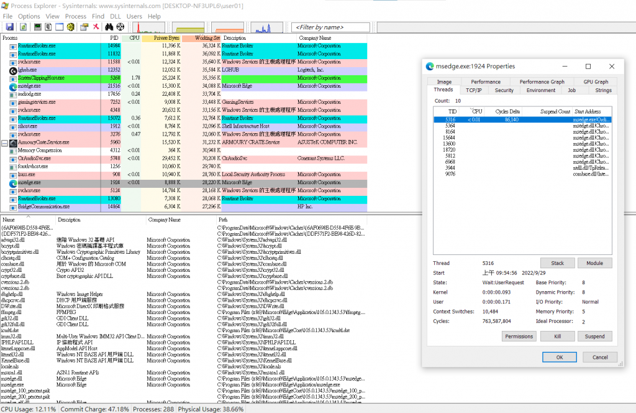Click the binoculars Find Handle icon
This screenshot has width=636, height=413.
pyautogui.click(x=109, y=27)
